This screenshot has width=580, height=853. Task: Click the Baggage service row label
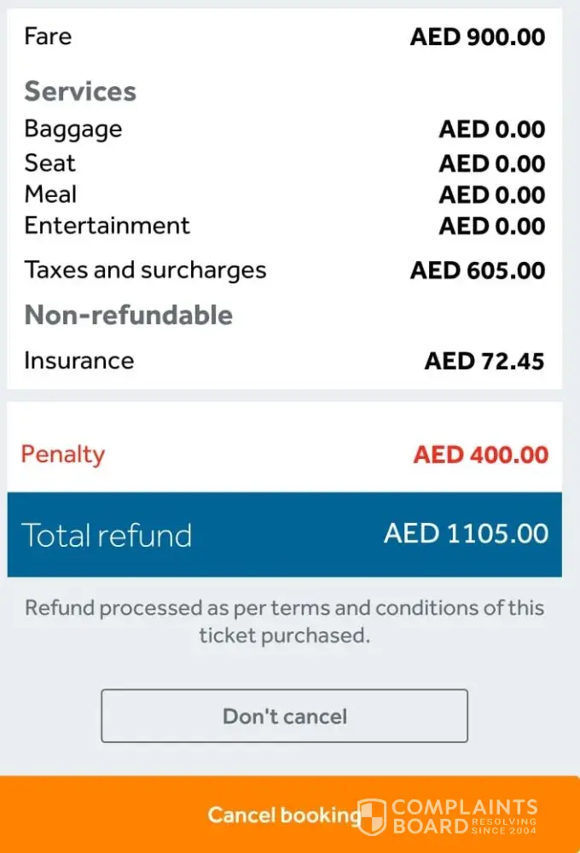pyautogui.click(x=73, y=129)
